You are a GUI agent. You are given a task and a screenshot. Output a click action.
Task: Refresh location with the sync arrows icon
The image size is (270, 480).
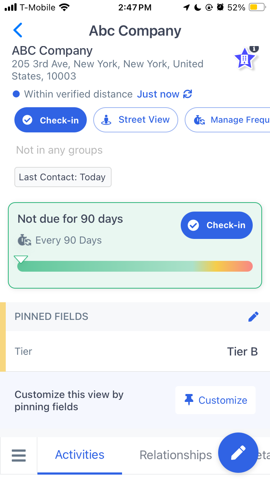click(188, 94)
